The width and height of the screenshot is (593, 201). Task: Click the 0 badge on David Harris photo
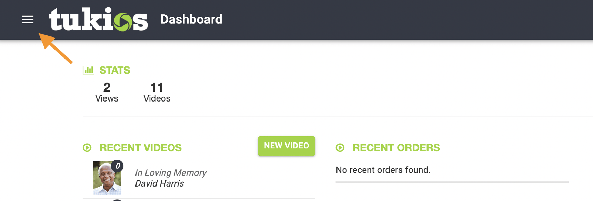point(118,166)
